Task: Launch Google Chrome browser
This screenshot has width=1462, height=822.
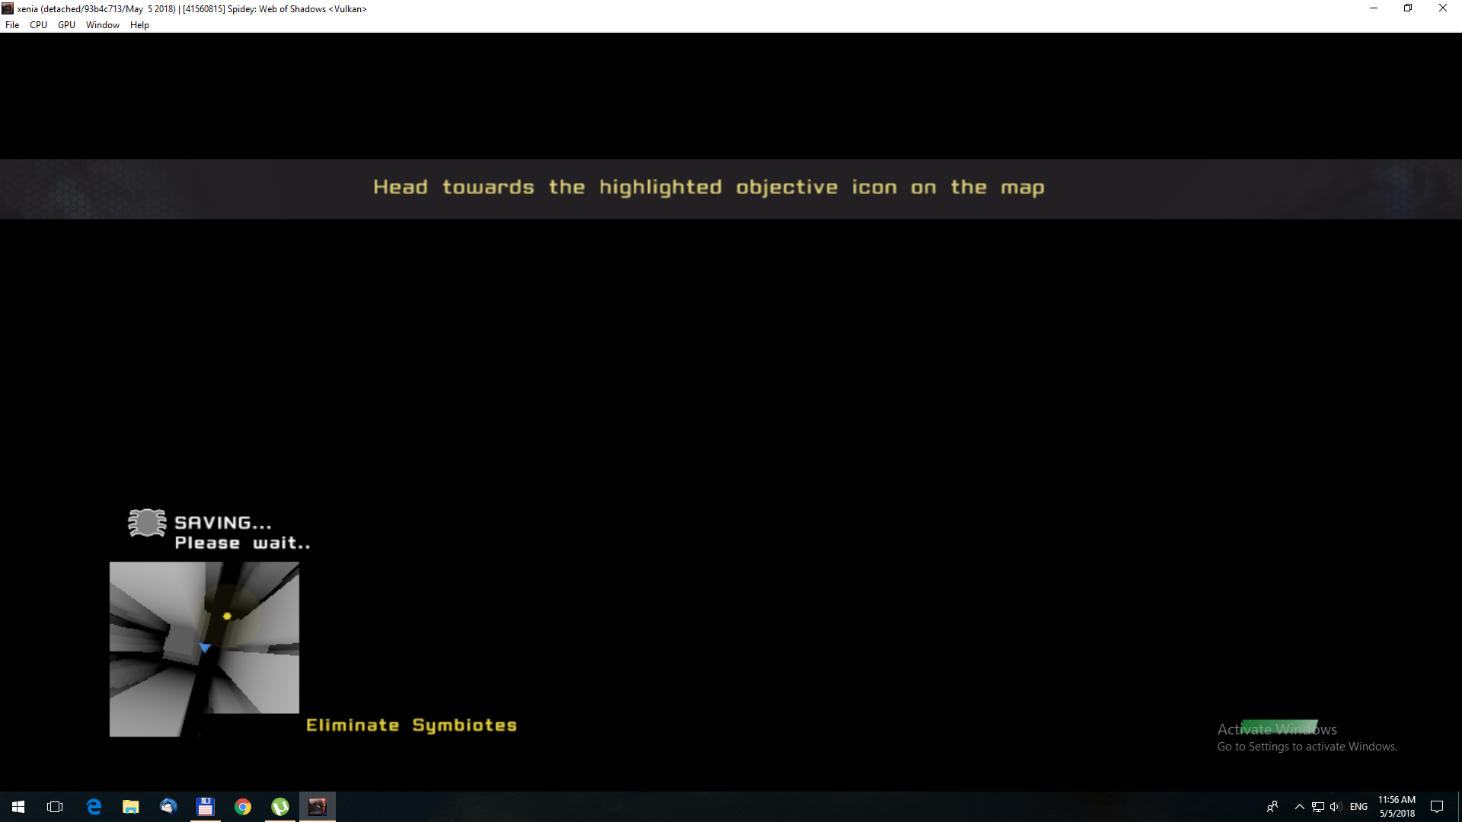Action: (243, 806)
